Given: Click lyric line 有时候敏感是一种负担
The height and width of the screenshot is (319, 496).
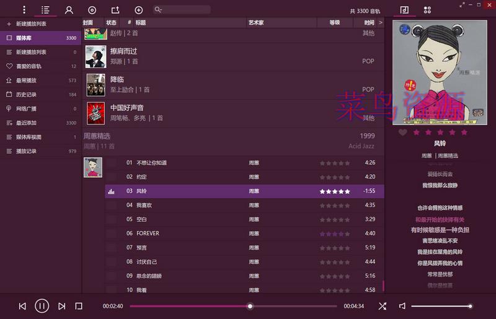Looking at the screenshot, I should [x=440, y=230].
